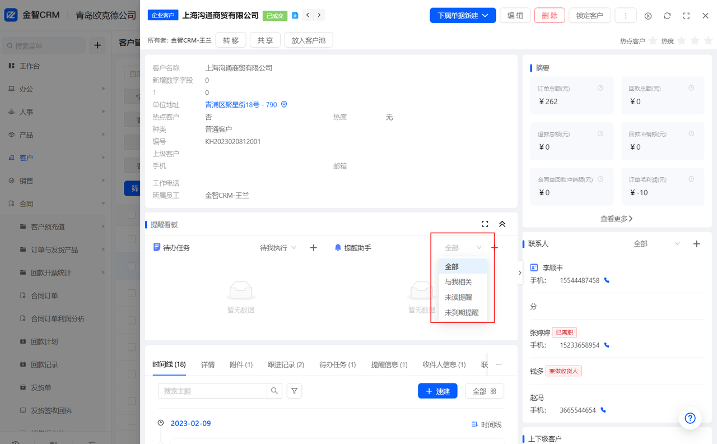The height and width of the screenshot is (444, 717).
Task: Click the blue tag icon beside 已成交
Action: [x=295, y=16]
